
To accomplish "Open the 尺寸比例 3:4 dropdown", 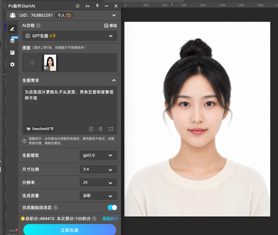I will [98, 169].
